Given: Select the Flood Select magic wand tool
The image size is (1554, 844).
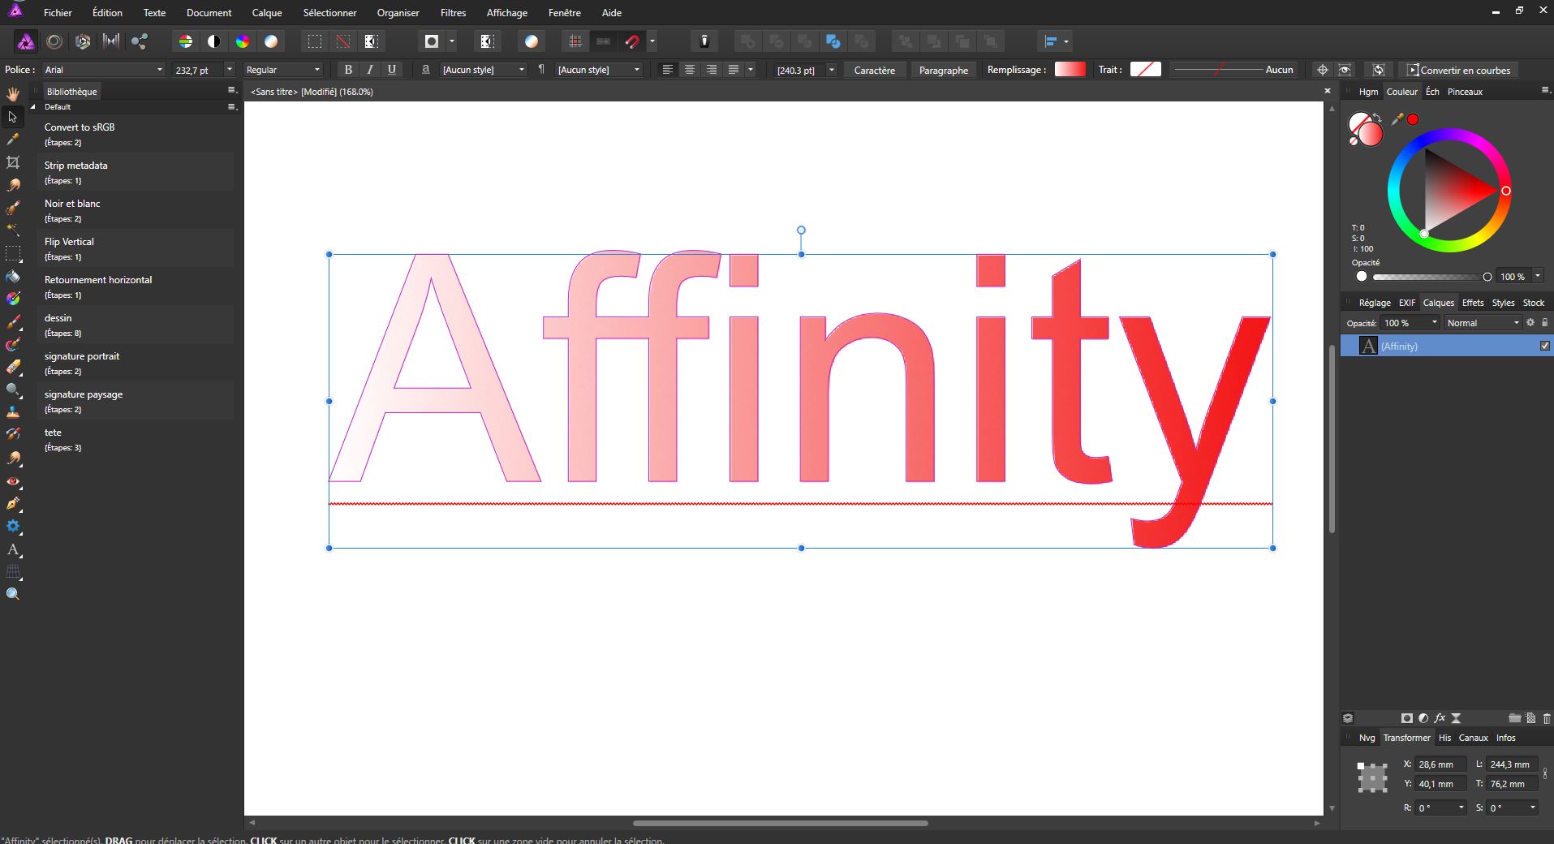Looking at the screenshot, I should (13, 230).
